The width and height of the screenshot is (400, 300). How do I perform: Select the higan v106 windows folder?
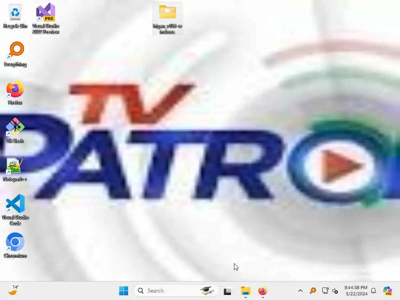(167, 19)
